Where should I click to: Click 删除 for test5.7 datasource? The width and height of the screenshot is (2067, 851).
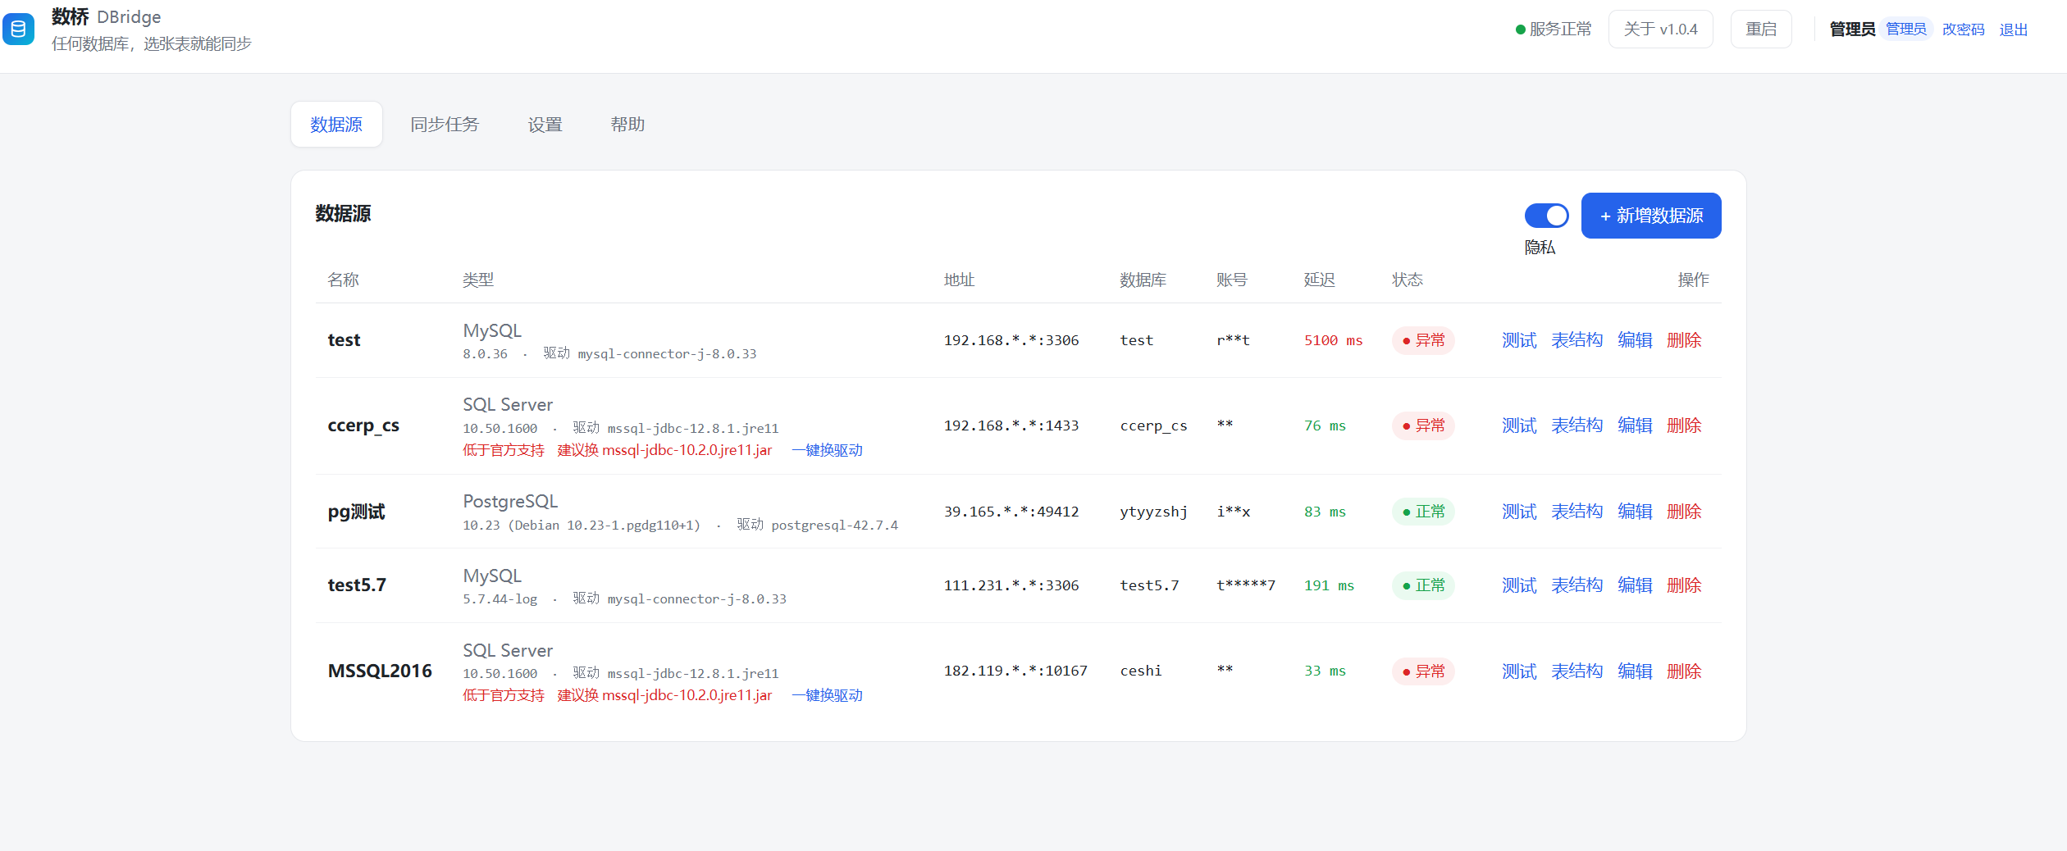tap(1683, 585)
